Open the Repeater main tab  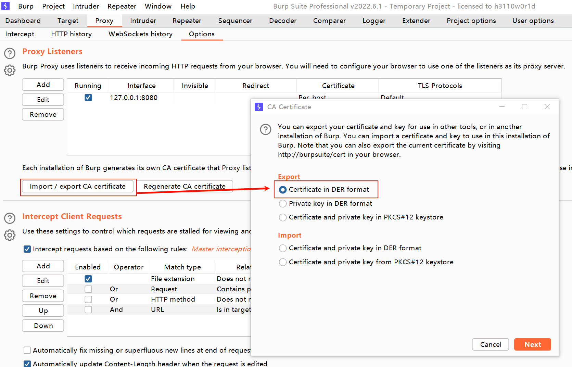[187, 21]
